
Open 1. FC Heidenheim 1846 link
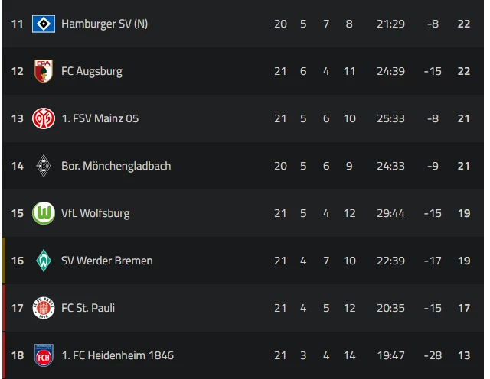(117, 355)
